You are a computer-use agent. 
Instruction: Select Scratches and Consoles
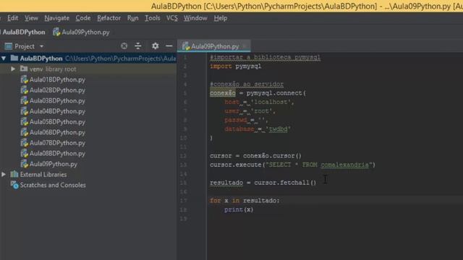pyautogui.click(x=53, y=185)
